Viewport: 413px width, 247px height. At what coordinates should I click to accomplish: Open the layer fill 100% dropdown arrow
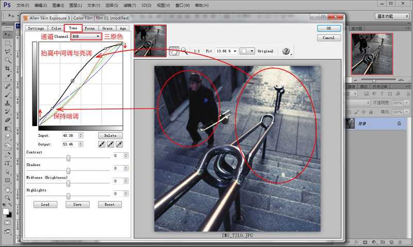click(x=407, y=112)
